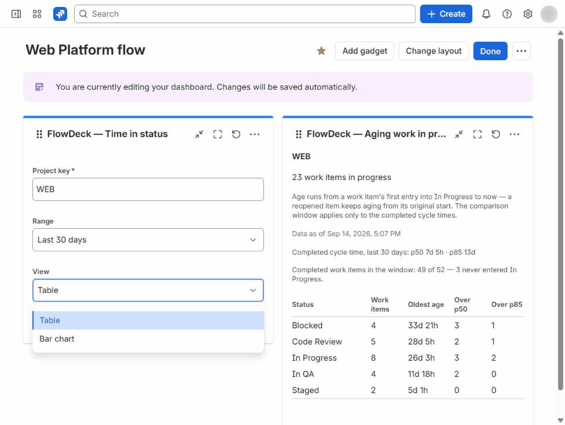Focus the Search field
Image resolution: width=565 pixels, height=425 pixels.
click(245, 14)
